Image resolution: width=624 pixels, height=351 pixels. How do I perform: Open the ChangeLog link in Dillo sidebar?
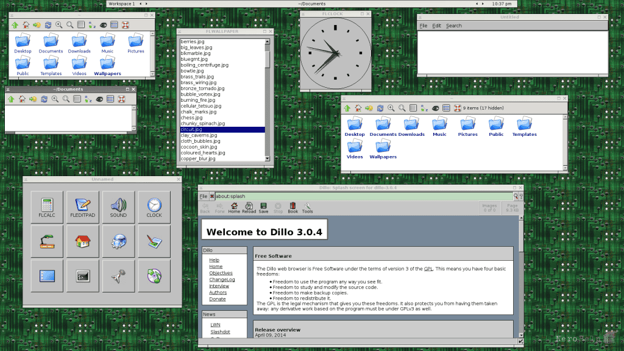click(x=222, y=279)
